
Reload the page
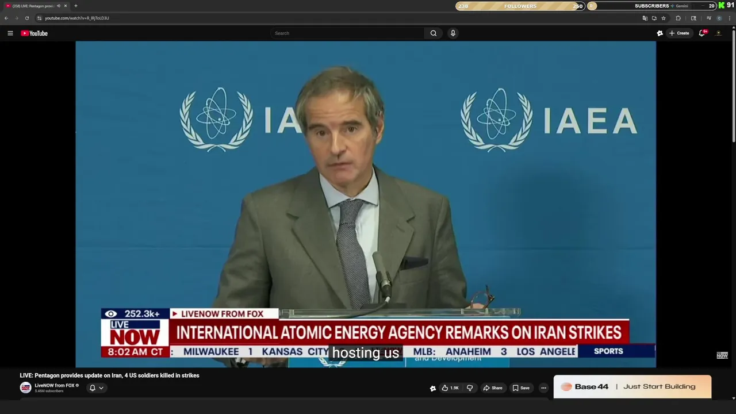(26, 18)
